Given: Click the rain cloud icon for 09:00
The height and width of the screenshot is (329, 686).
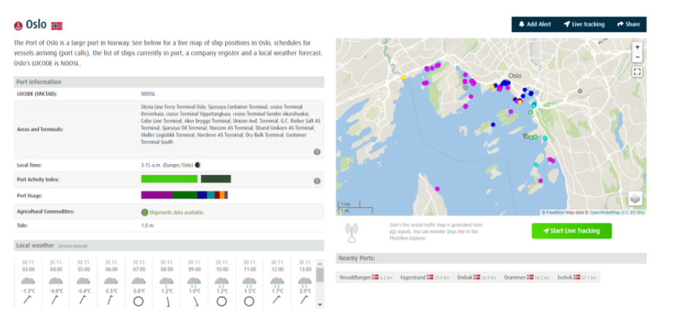Looking at the screenshot, I should tap(193, 281).
